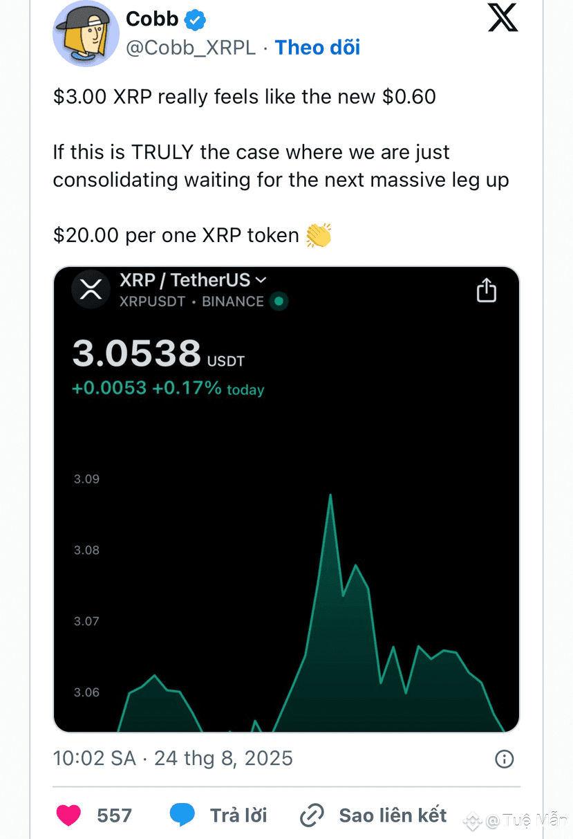Click the 557 likes count
Viewport: 573px width, 839px height.
(x=115, y=815)
